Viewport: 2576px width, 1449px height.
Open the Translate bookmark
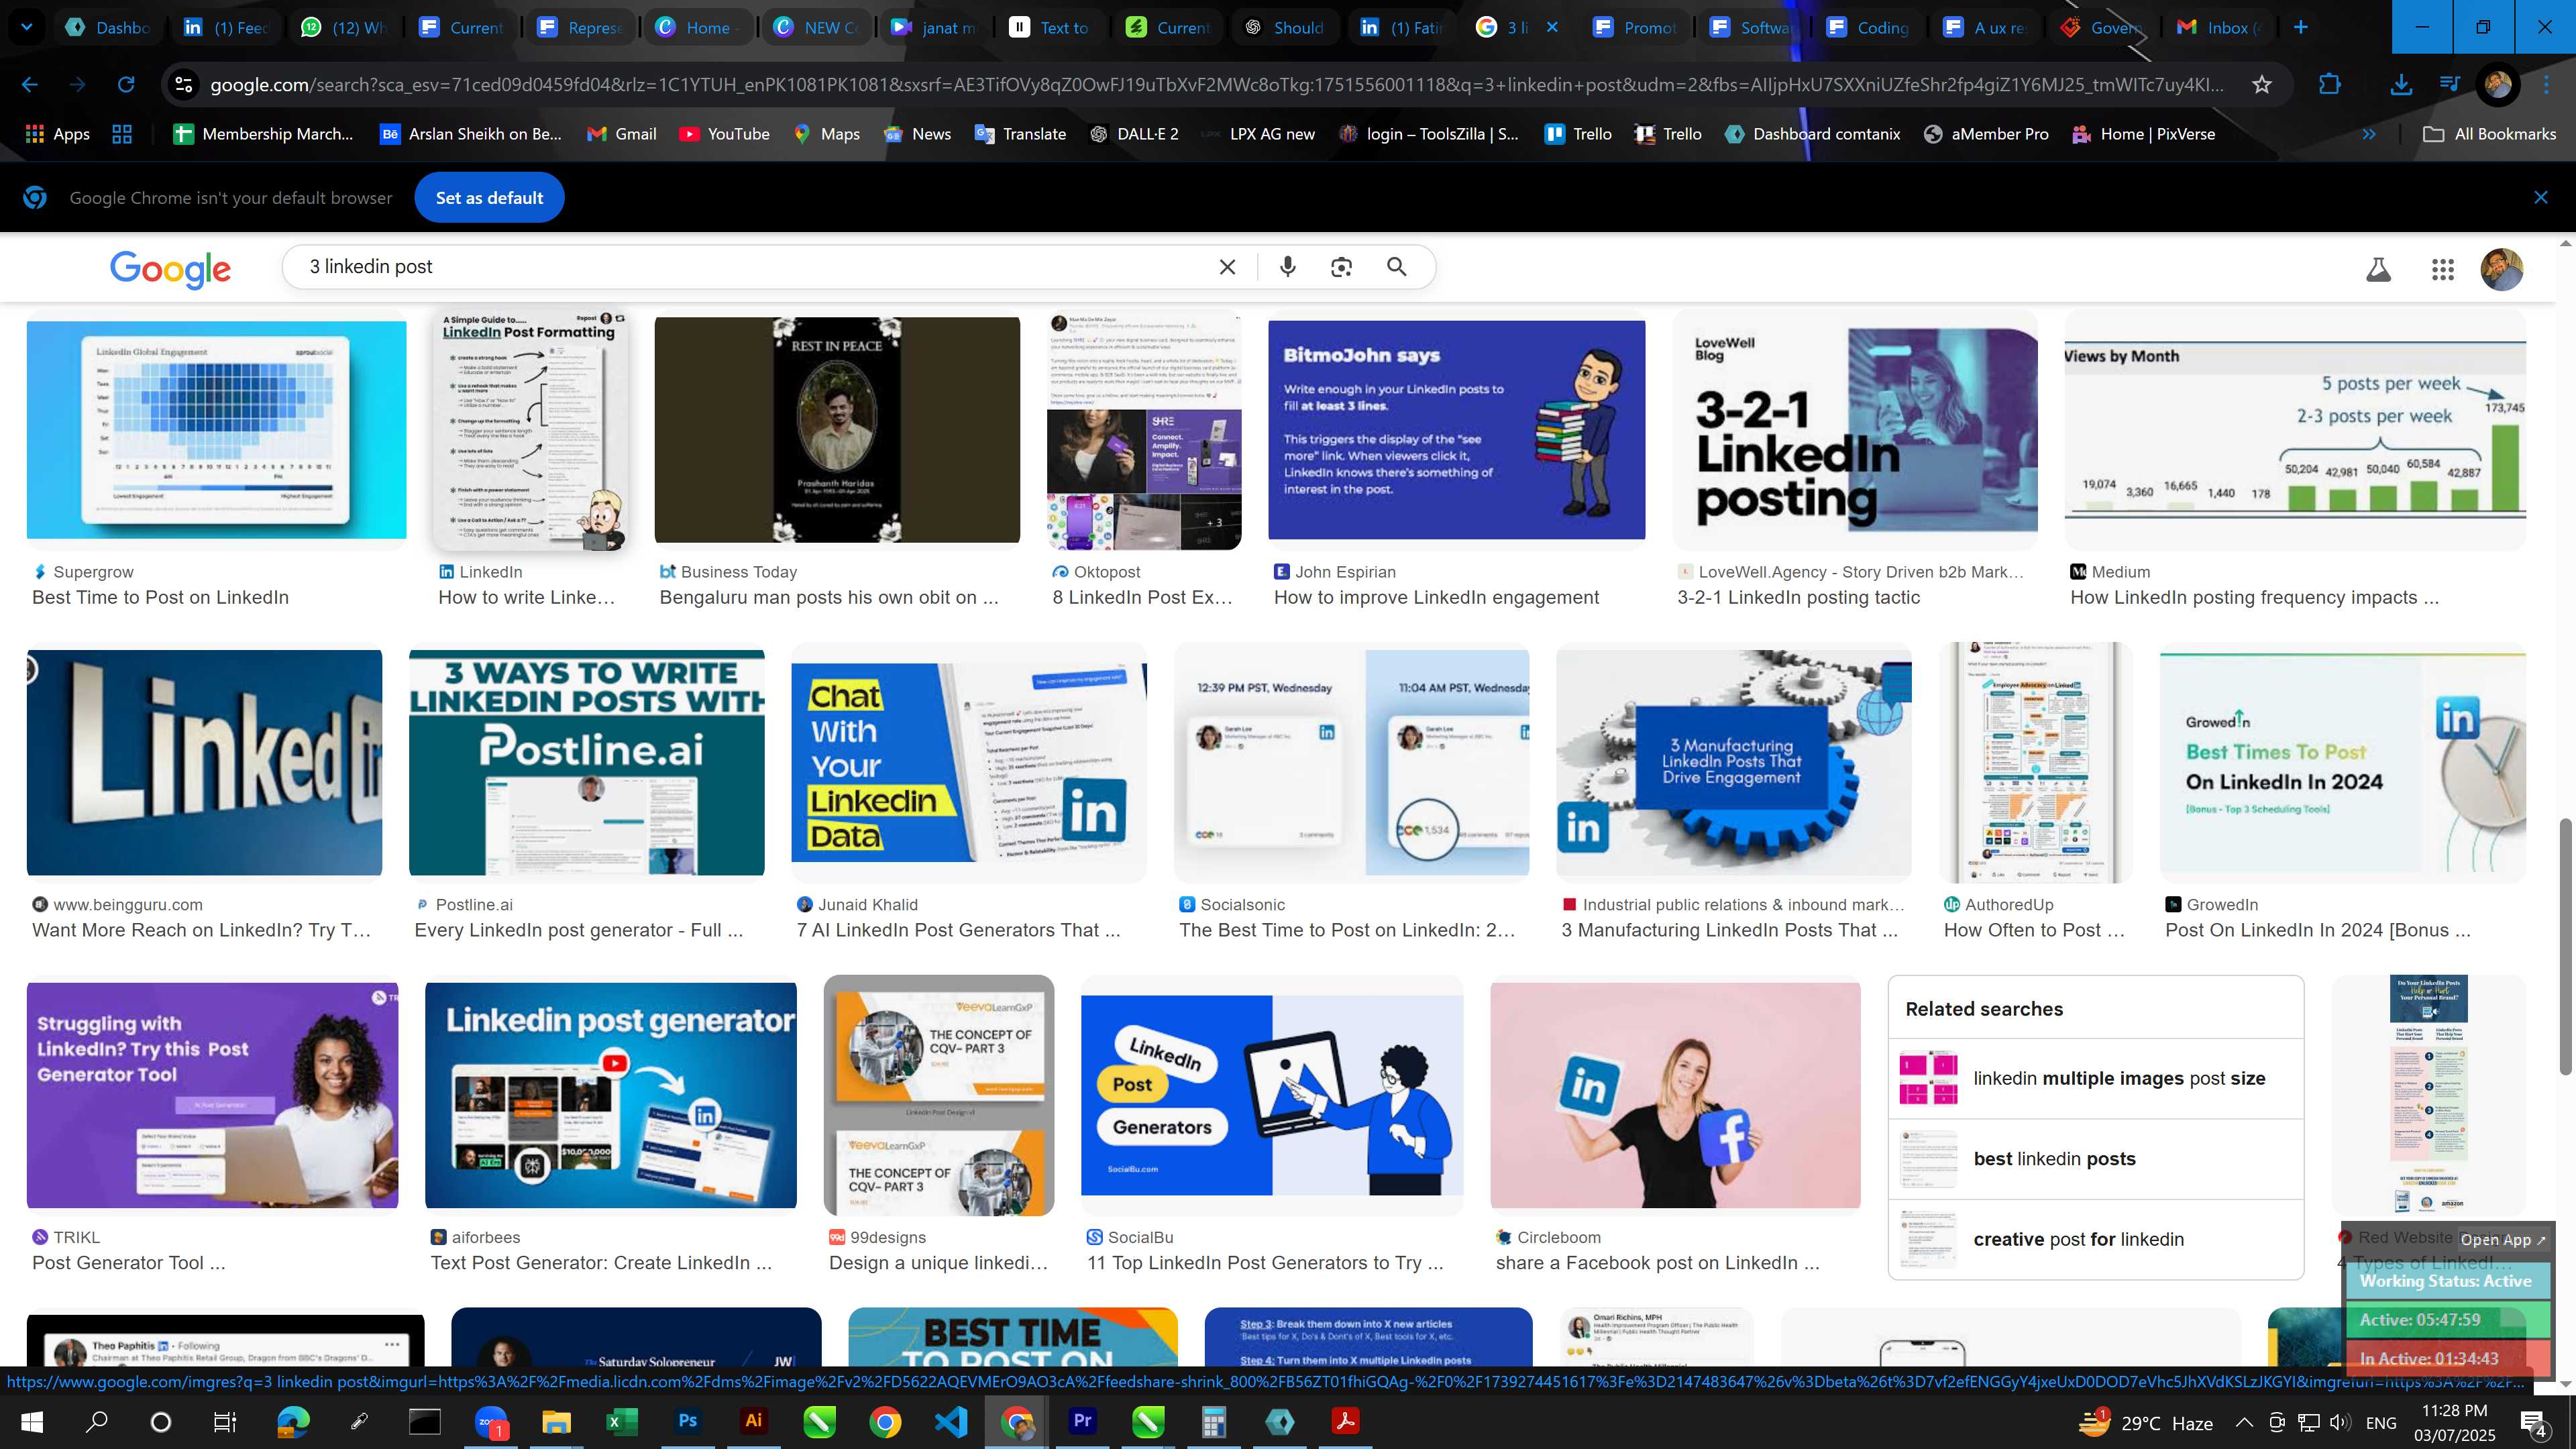click(x=1020, y=134)
